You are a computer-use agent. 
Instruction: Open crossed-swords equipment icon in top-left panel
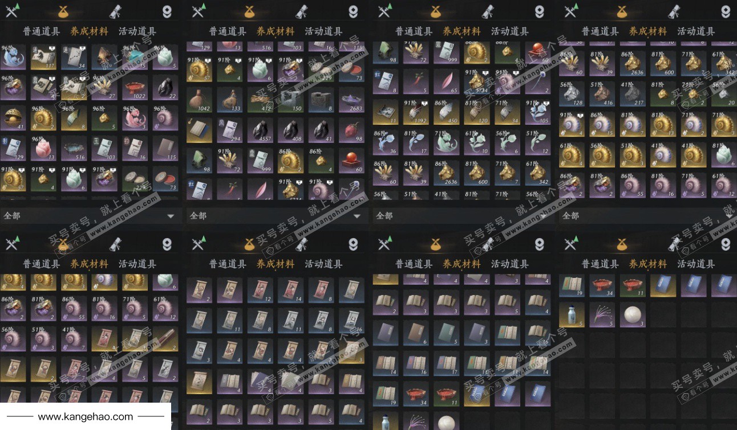pyautogui.click(x=13, y=11)
